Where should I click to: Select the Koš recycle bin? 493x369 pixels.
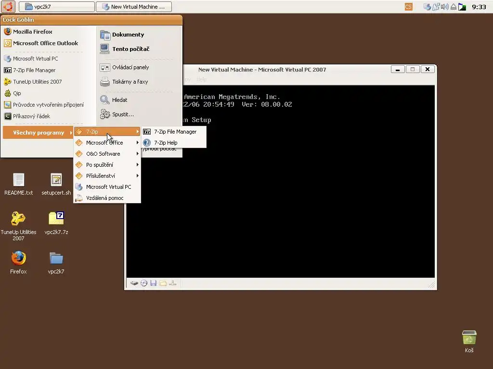[469, 342]
